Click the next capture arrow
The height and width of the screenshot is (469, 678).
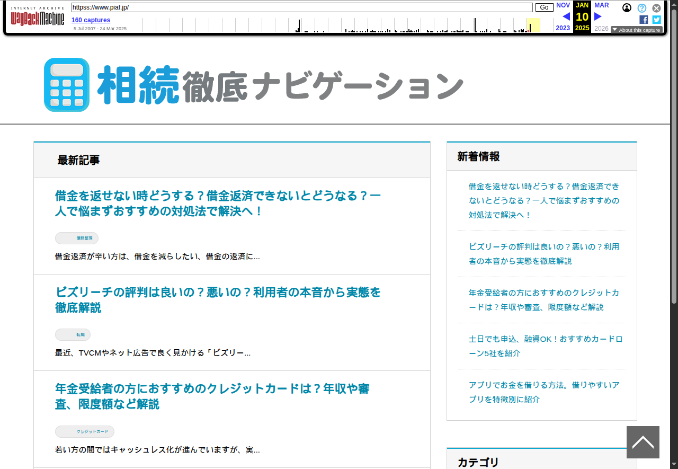tap(598, 16)
